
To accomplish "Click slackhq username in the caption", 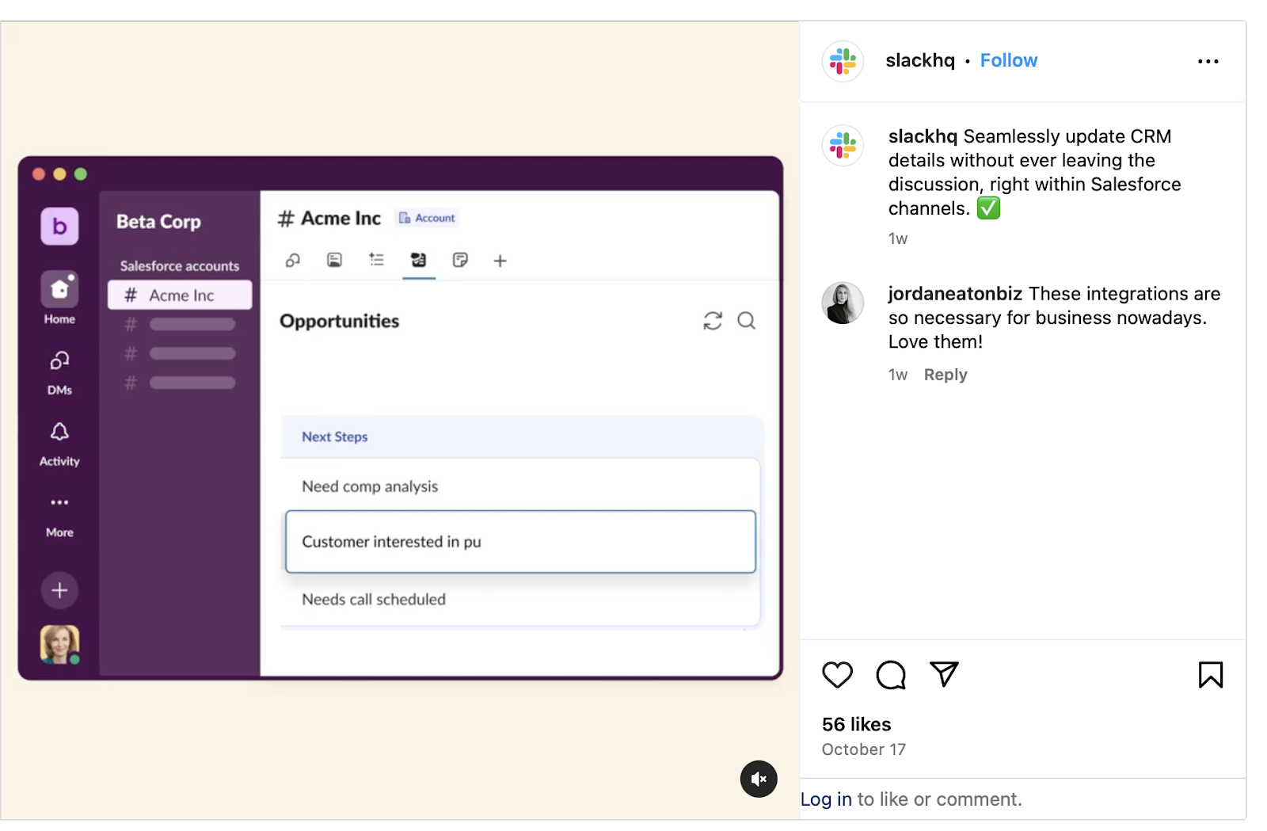I will pos(923,136).
